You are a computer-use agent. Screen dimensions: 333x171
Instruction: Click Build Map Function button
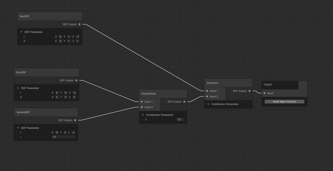[x=284, y=102]
